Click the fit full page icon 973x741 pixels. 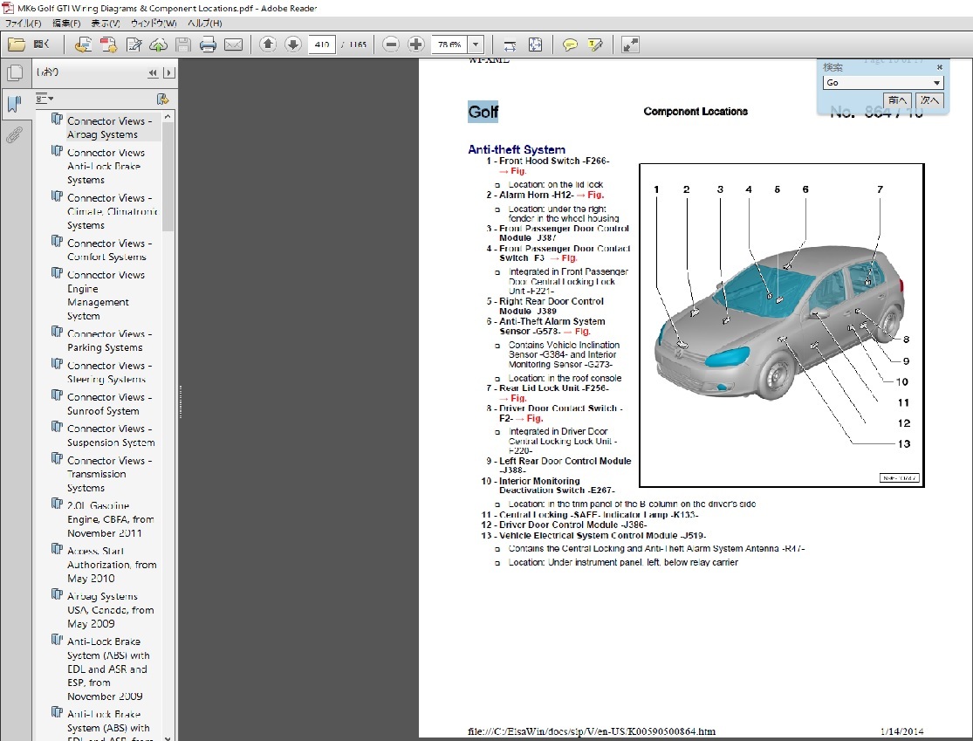(x=535, y=45)
